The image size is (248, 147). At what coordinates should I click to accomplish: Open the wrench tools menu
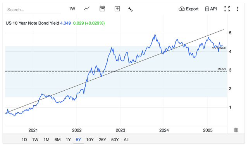[x=130, y=9]
